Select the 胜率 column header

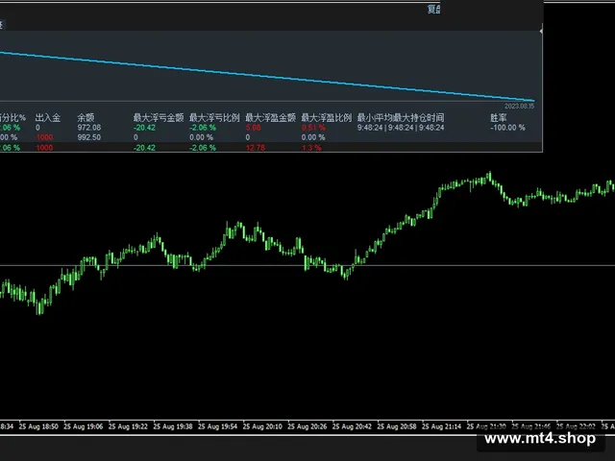click(x=499, y=117)
